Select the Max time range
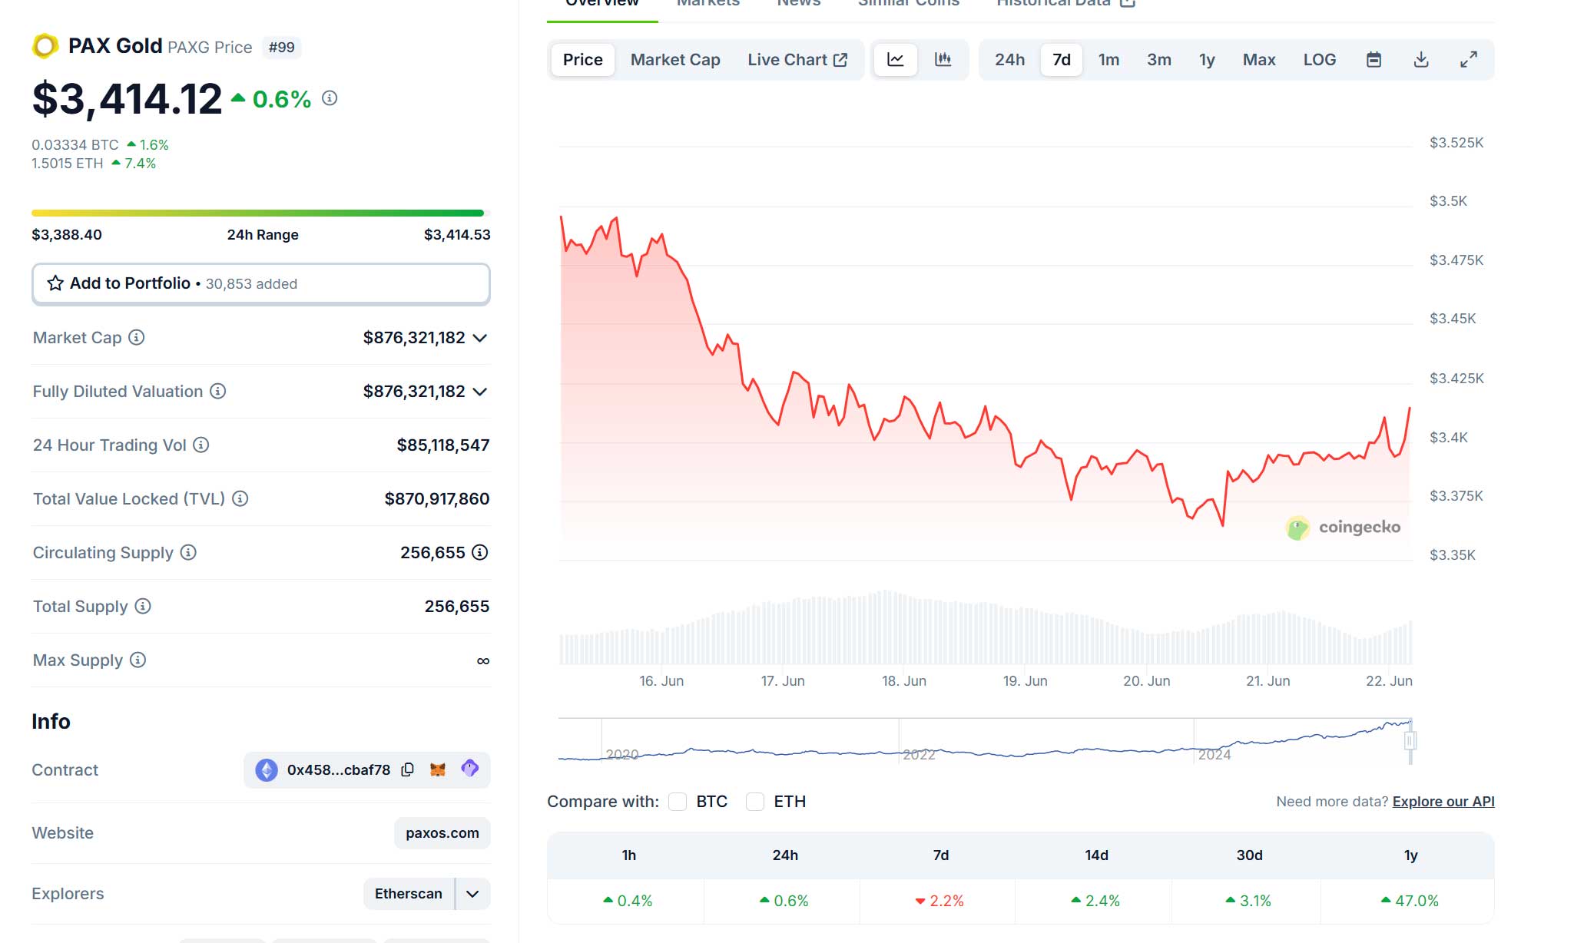Image resolution: width=1574 pixels, height=943 pixels. (x=1259, y=59)
